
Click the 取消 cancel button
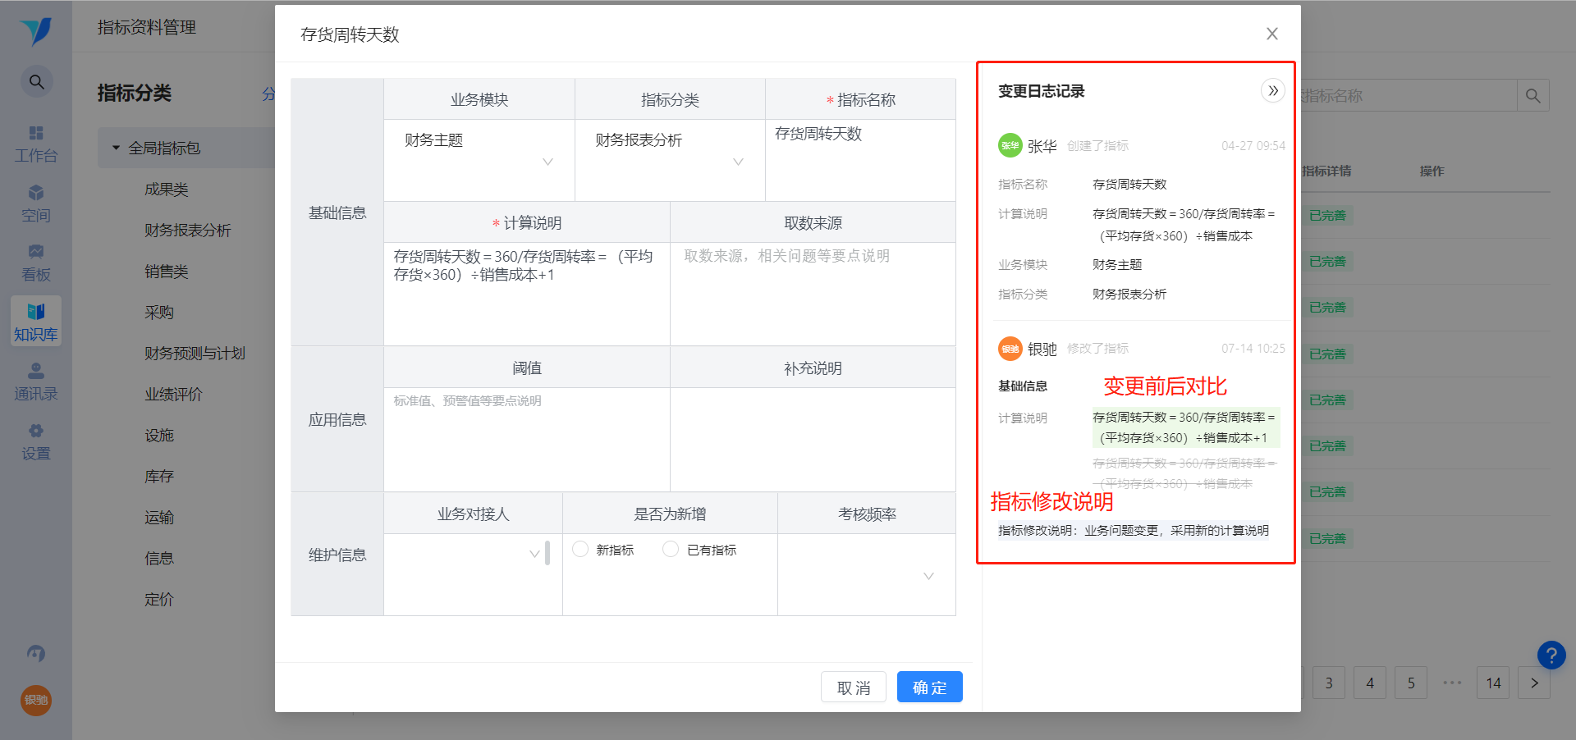854,687
